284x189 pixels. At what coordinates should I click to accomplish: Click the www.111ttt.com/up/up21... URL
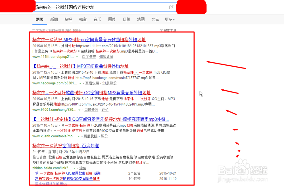tap(53, 57)
